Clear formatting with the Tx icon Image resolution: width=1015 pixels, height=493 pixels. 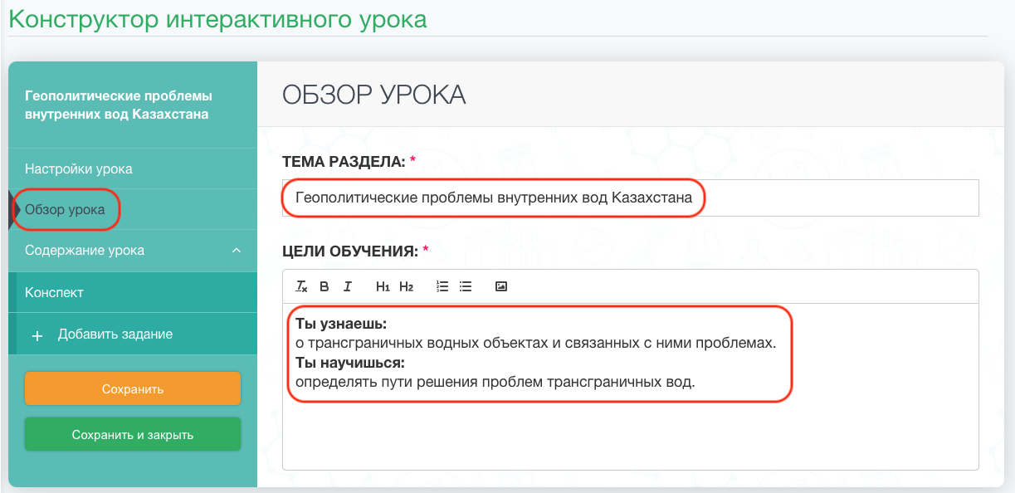(x=301, y=286)
